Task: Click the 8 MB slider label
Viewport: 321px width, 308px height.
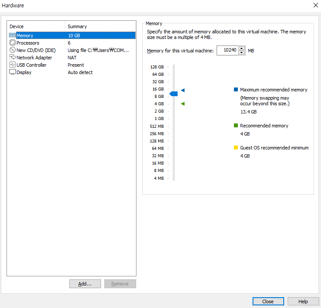Action: pos(159,171)
